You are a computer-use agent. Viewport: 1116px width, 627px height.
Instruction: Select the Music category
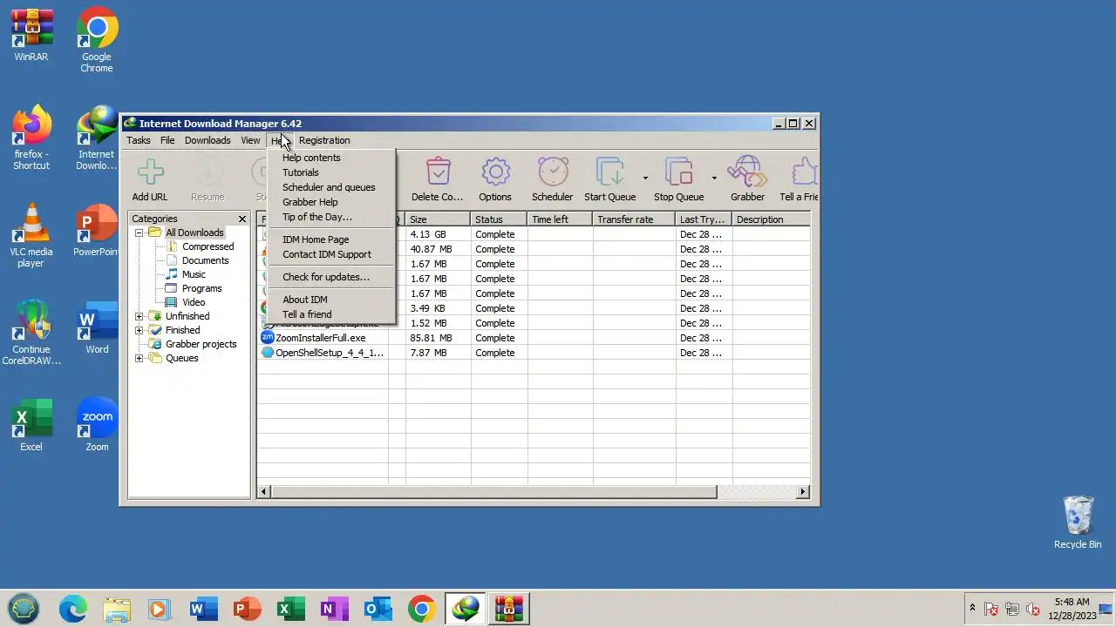click(x=194, y=274)
